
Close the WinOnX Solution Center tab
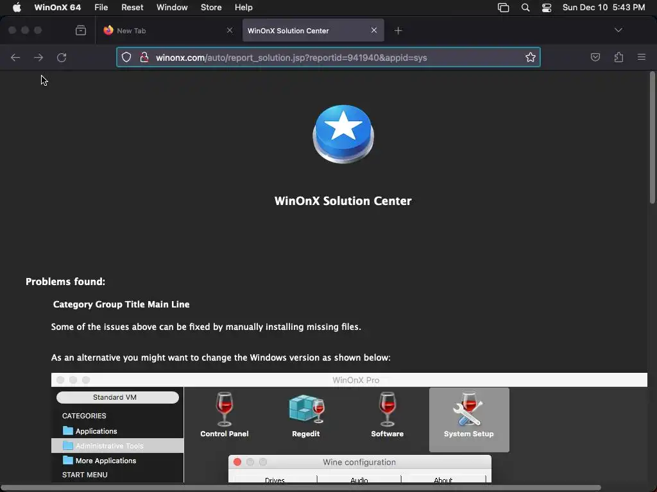(x=374, y=30)
